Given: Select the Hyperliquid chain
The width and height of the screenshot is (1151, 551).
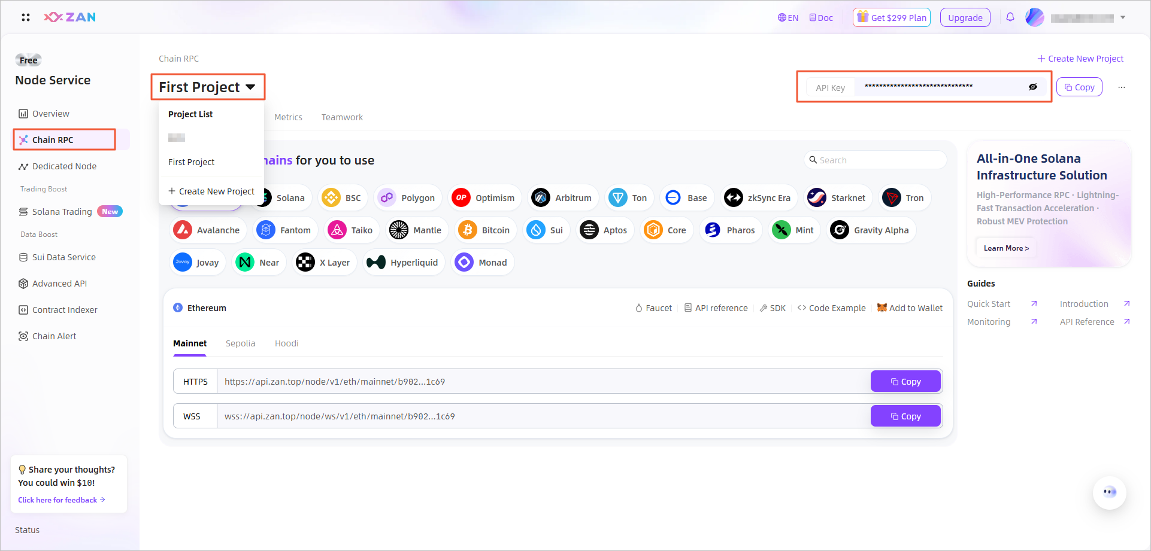Looking at the screenshot, I should click(x=404, y=263).
